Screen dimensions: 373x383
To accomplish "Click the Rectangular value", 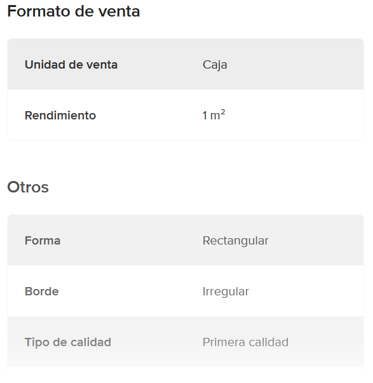I will (236, 241).
